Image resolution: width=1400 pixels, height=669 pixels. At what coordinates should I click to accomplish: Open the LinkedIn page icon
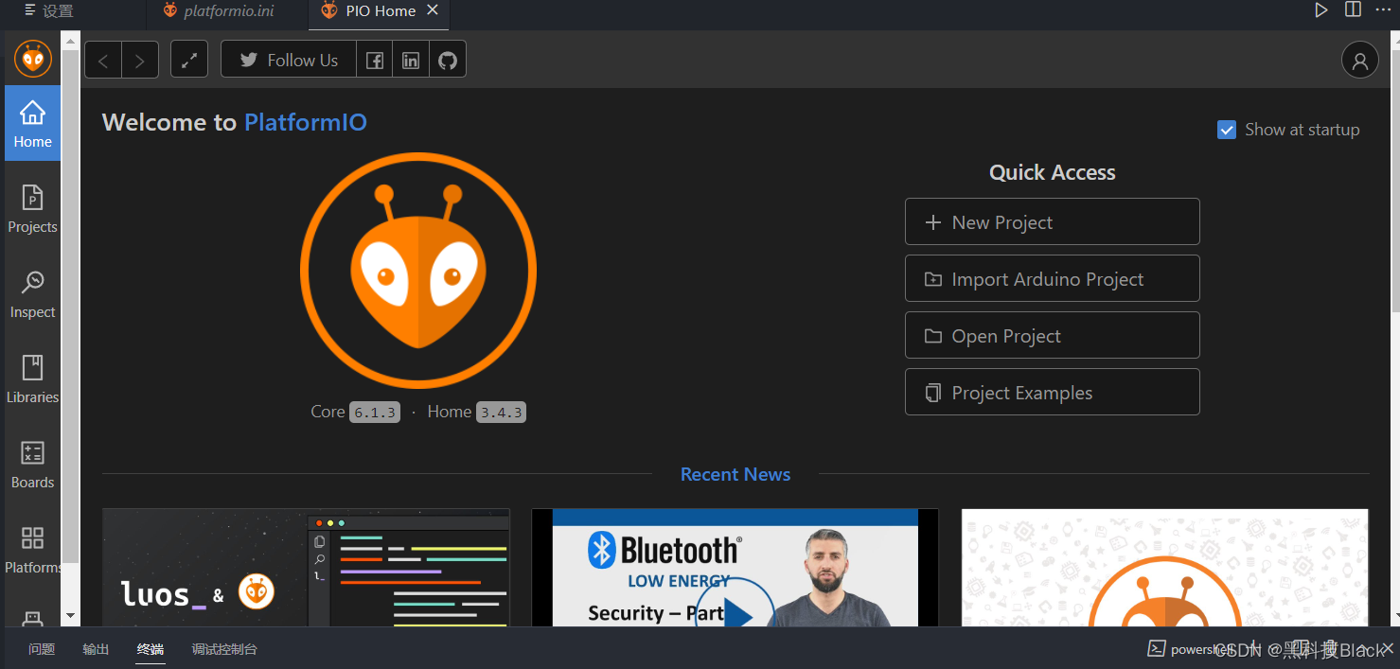point(411,60)
